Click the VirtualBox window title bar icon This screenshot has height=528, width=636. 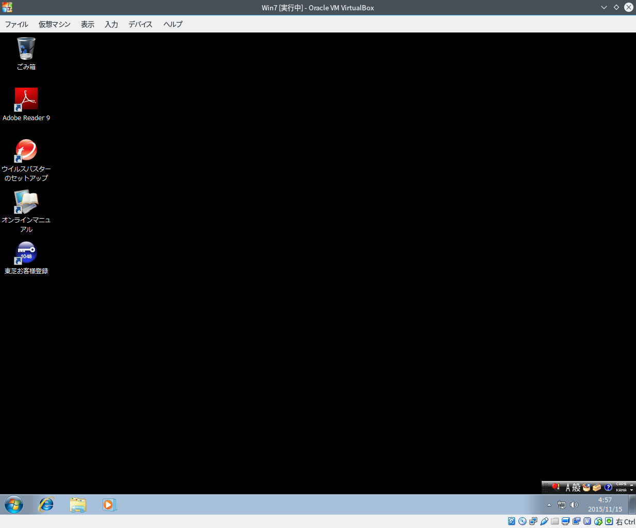point(7,7)
